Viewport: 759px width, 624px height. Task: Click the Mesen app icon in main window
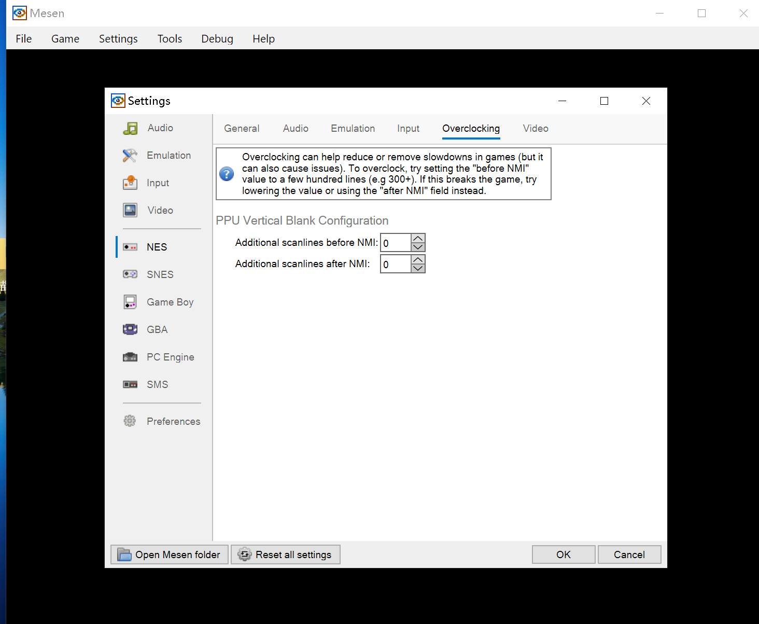(x=20, y=13)
